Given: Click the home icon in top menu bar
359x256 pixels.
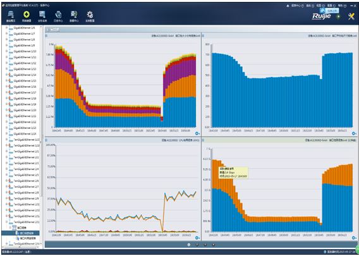Looking at the screenshot, I should point(288,6).
